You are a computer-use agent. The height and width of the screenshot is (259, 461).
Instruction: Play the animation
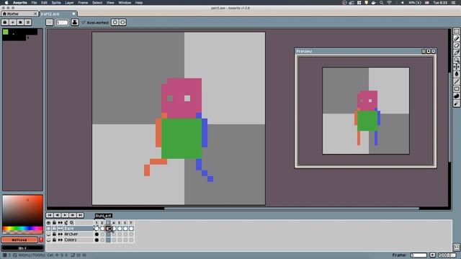[x=65, y=215]
